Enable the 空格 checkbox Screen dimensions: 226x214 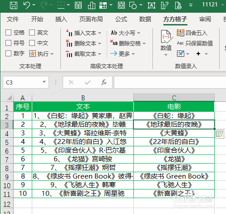pos(8,33)
